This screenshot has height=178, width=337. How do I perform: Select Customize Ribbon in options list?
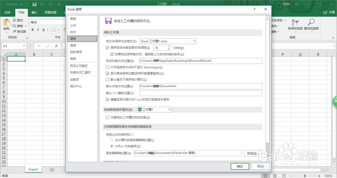click(82, 66)
